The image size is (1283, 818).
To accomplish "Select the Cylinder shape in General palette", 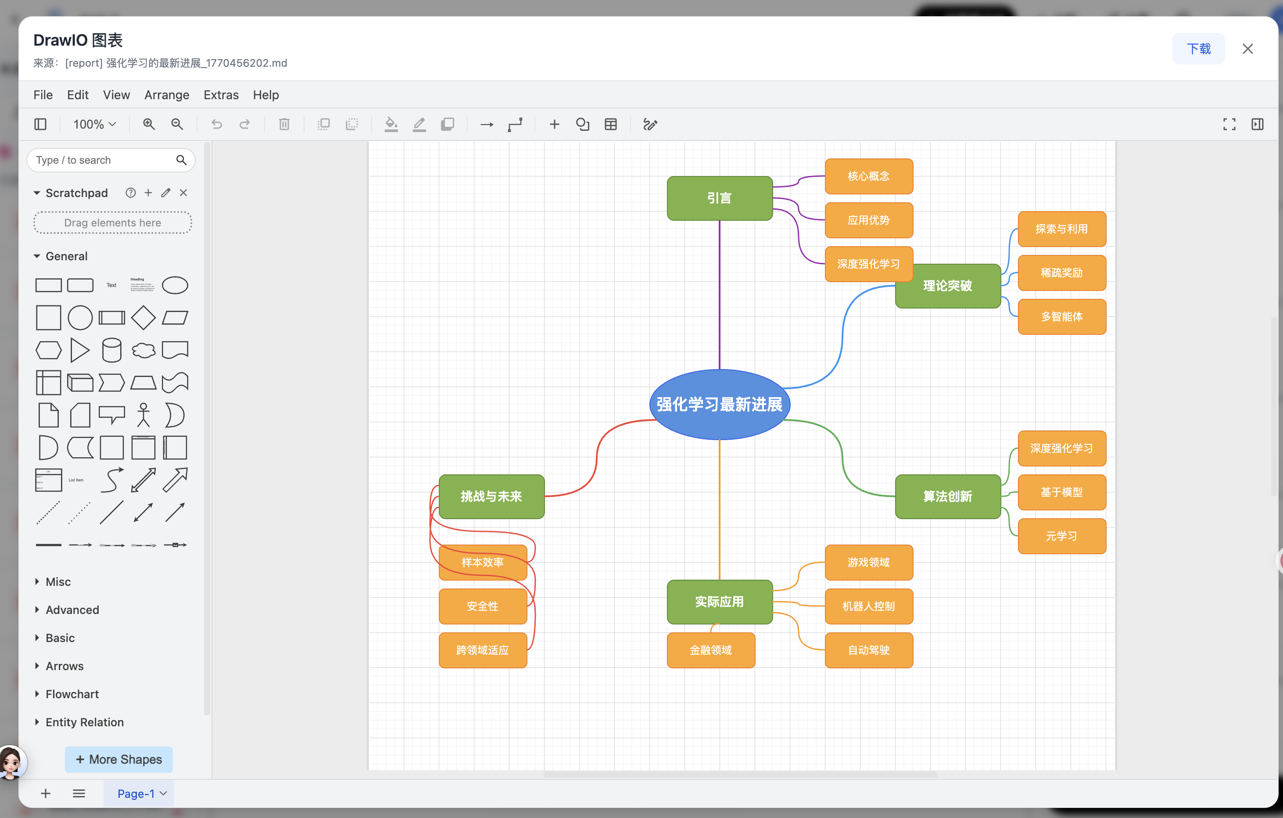I will pos(112,350).
